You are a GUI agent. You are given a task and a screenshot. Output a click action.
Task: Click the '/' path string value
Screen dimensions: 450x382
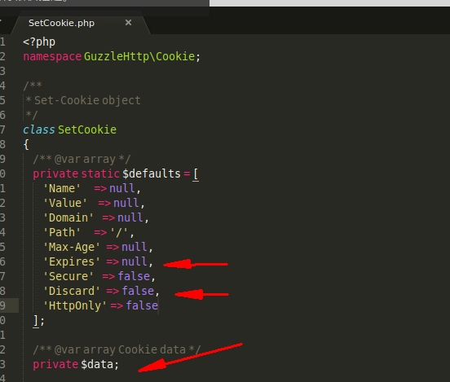(x=119, y=232)
